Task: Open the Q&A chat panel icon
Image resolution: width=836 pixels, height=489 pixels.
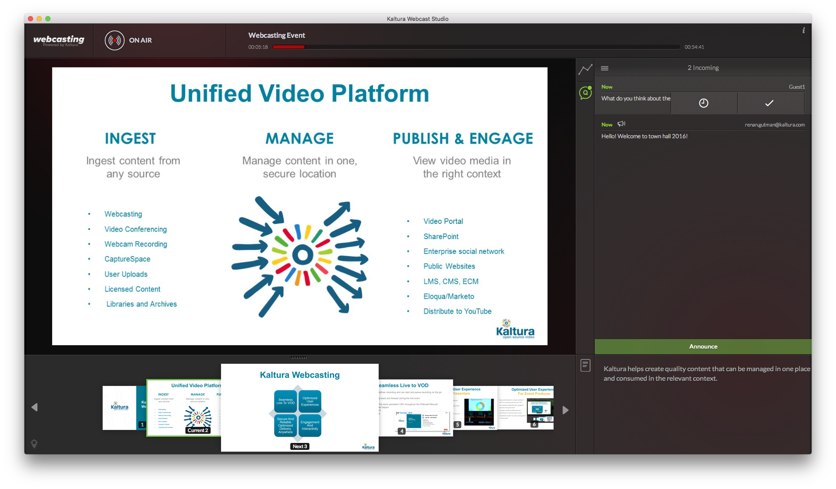Action: (585, 93)
